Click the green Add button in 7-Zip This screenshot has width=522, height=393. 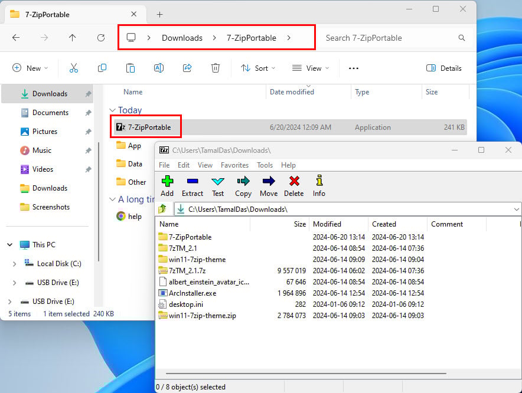pyautogui.click(x=167, y=182)
